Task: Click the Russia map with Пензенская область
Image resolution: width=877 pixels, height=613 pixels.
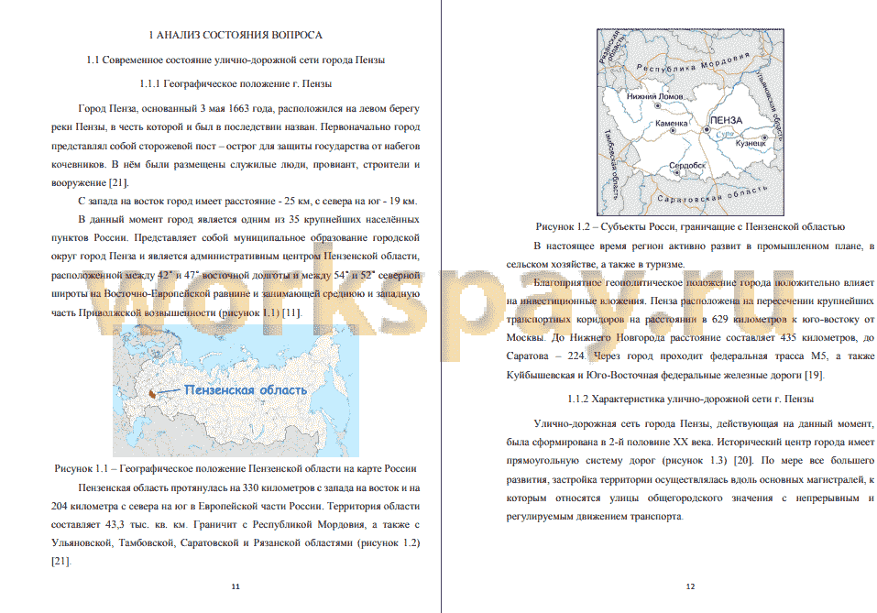Action: (236, 390)
